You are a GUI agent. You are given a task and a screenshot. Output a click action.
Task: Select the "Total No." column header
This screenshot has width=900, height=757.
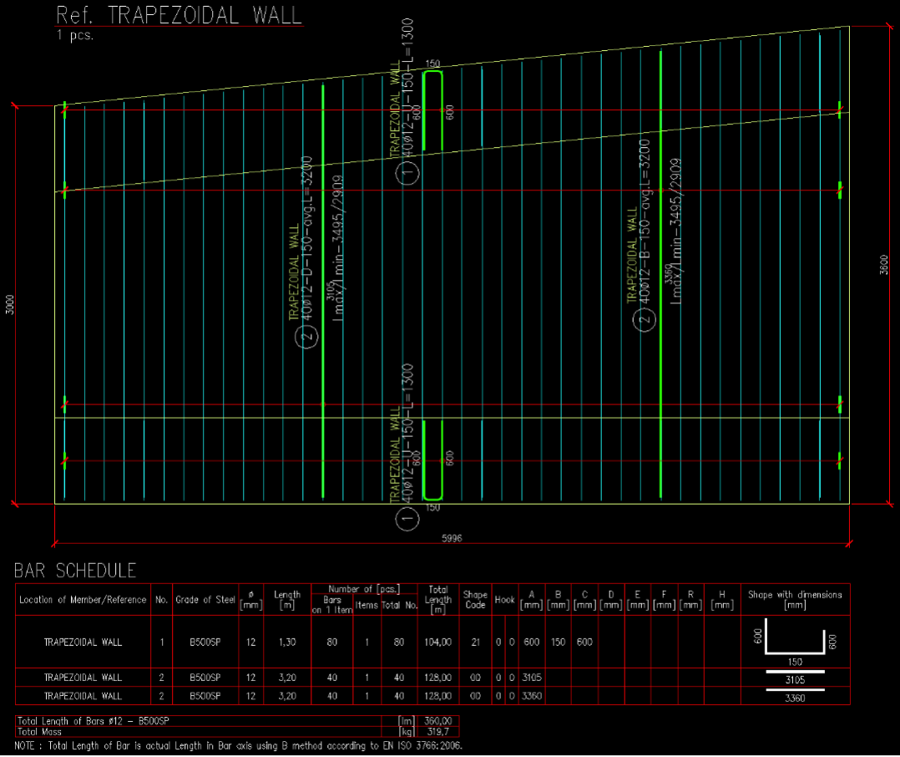(399, 605)
